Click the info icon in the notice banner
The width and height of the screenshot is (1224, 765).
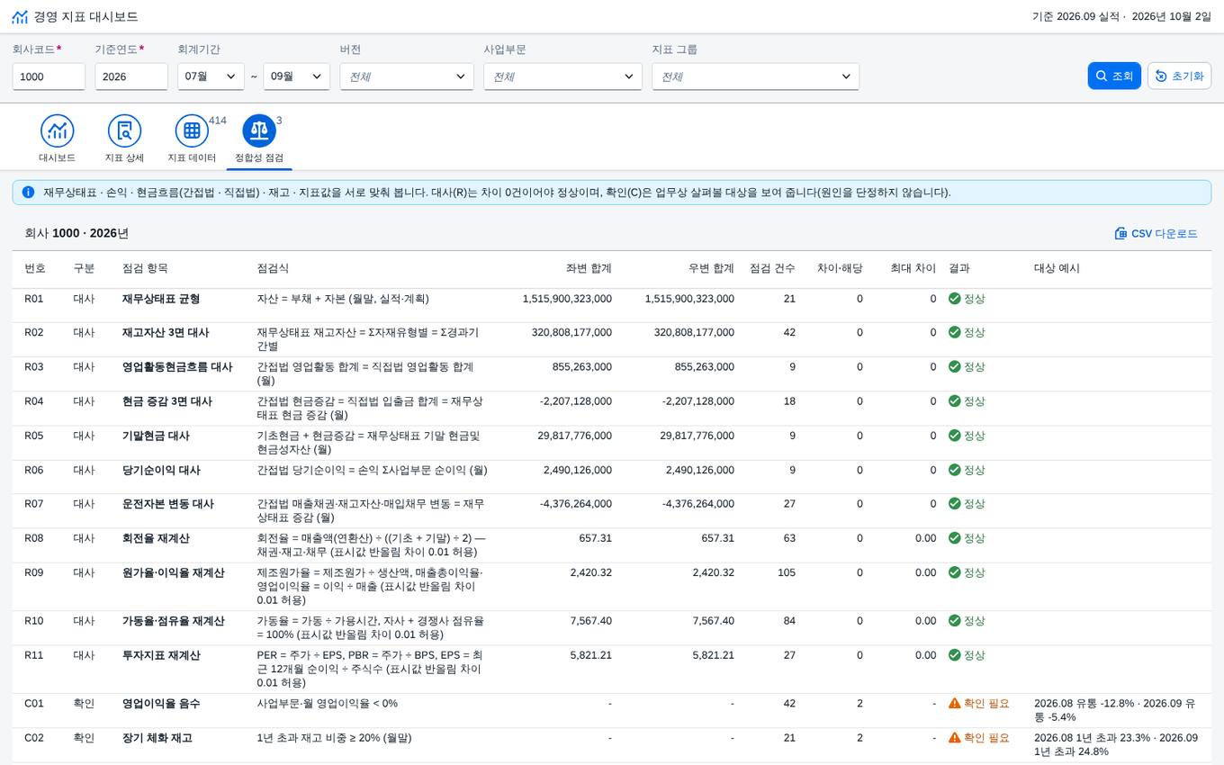28,192
